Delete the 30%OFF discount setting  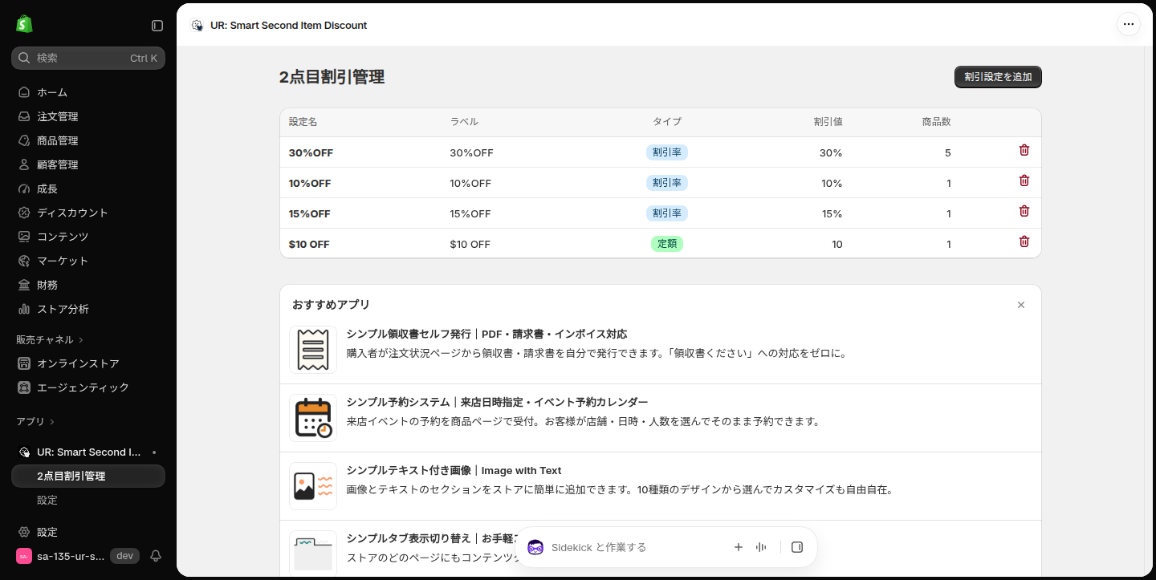click(x=1024, y=150)
